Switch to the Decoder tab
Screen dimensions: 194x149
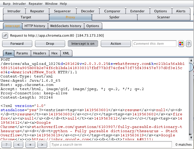point(88,11)
